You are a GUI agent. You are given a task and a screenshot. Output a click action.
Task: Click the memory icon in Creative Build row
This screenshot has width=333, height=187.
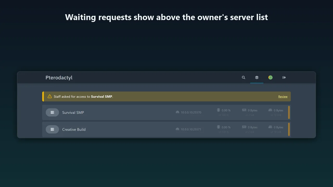coord(244,127)
